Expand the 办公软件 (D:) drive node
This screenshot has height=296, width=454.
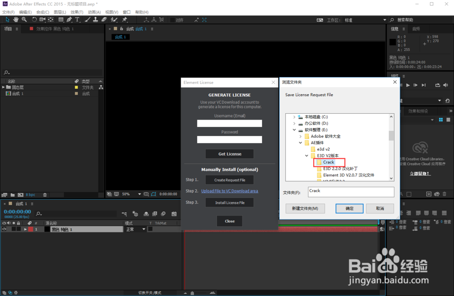pos(294,123)
